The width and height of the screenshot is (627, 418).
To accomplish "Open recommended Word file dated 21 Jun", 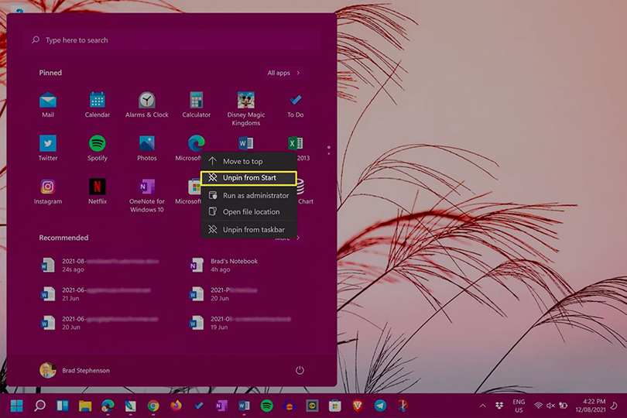I will point(96,294).
